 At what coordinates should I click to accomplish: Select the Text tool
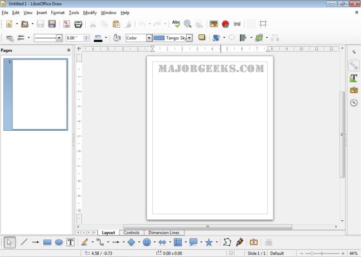pyautogui.click(x=71, y=242)
